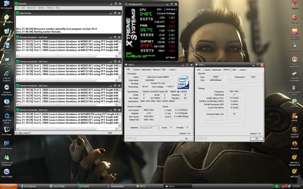Open Prime95's Advanced menu
Image resolution: width=303 pixels, height=189 pixels.
tap(31, 8)
